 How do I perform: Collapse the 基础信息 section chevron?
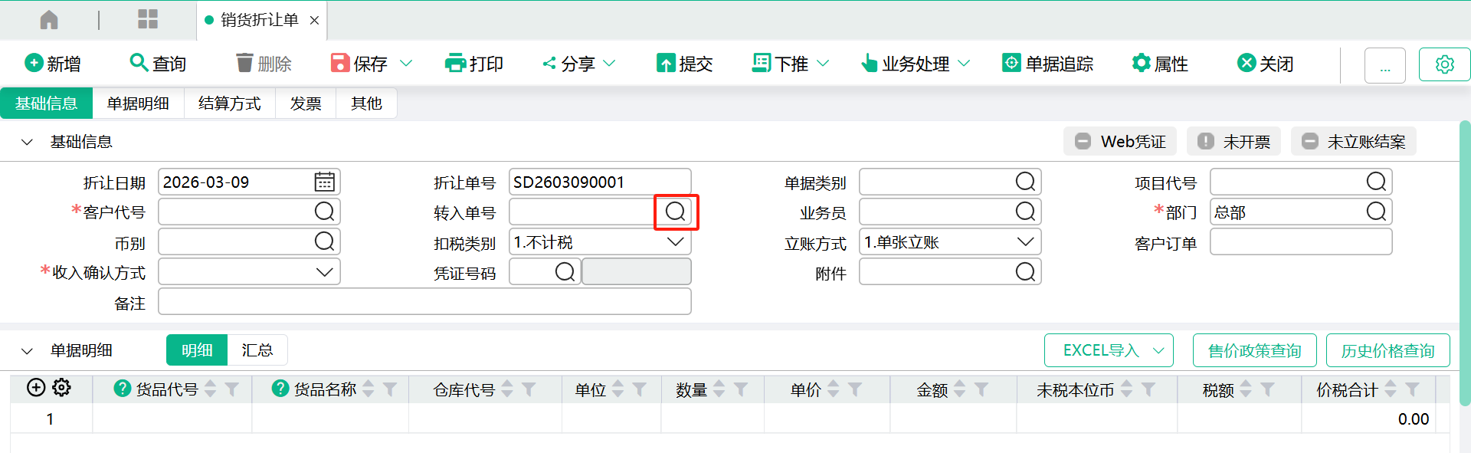click(28, 142)
